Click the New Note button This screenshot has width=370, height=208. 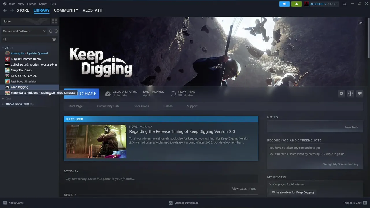pos(352,127)
